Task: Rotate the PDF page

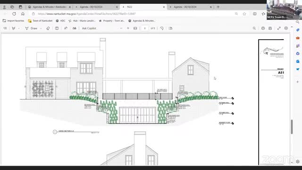Action: [x=162, y=28]
